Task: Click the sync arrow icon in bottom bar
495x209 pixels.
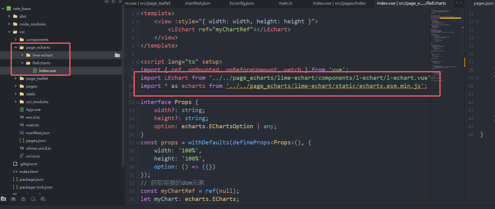Action: (33, 199)
